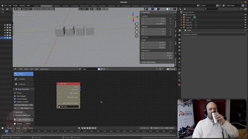Expand the Edit Linked Library panel
Screen dimensions: 248x139
tap(141, 63)
